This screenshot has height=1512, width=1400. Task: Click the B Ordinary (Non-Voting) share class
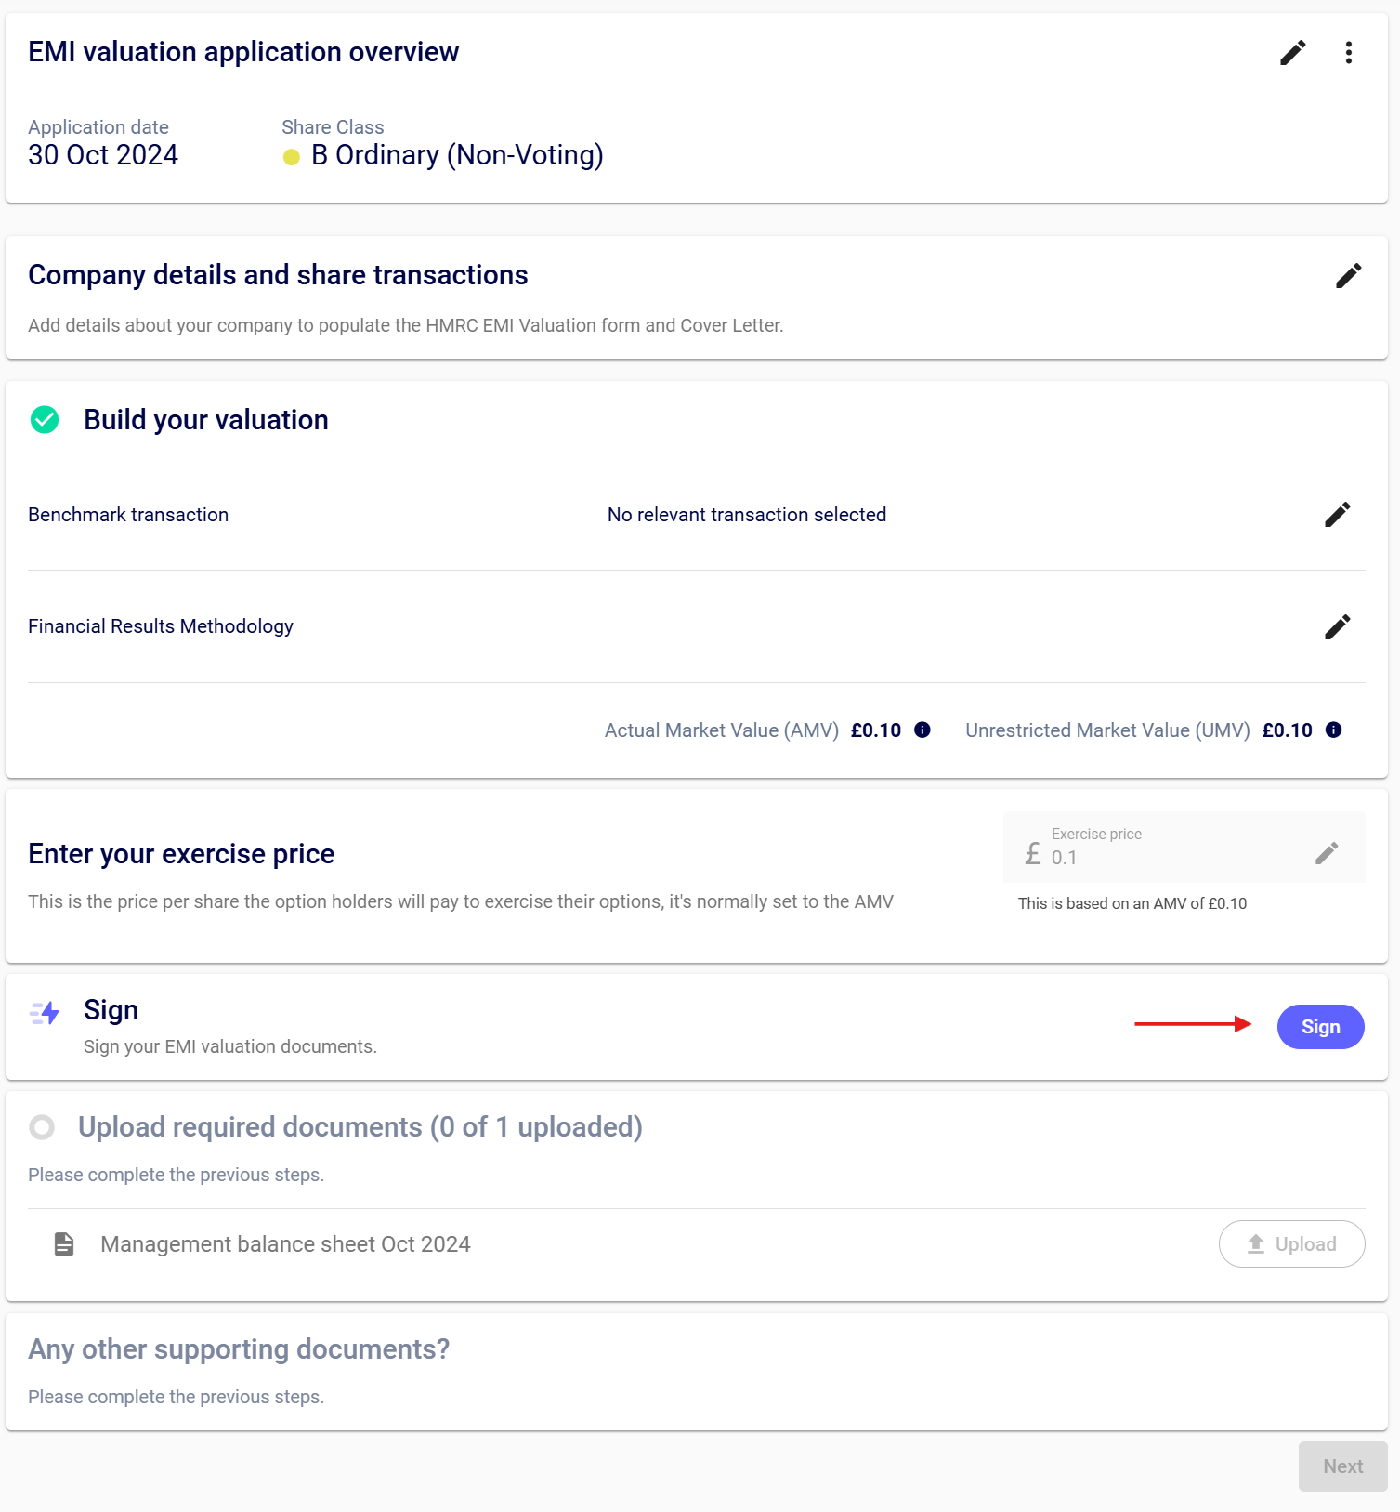click(457, 155)
